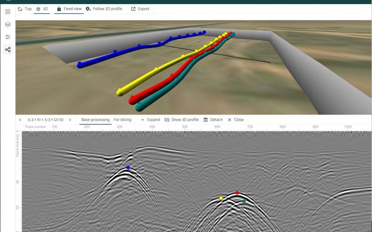
Task: Open the dashboard grid icon in sidebar
Action: click(7, 12)
